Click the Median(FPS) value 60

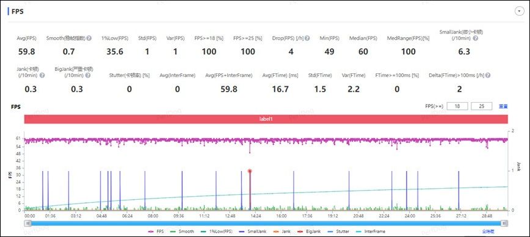click(x=363, y=52)
